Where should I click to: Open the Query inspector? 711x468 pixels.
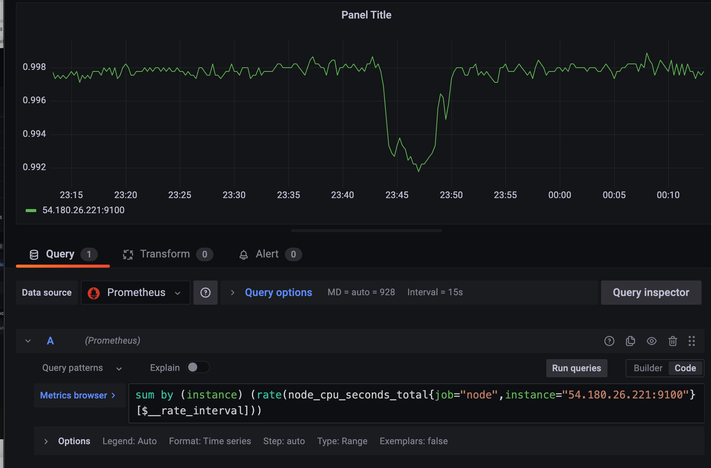tap(651, 293)
